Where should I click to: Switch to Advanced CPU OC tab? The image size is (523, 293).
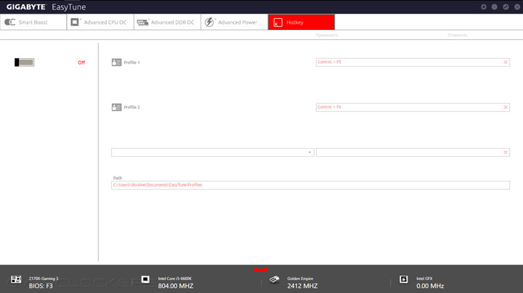[100, 22]
